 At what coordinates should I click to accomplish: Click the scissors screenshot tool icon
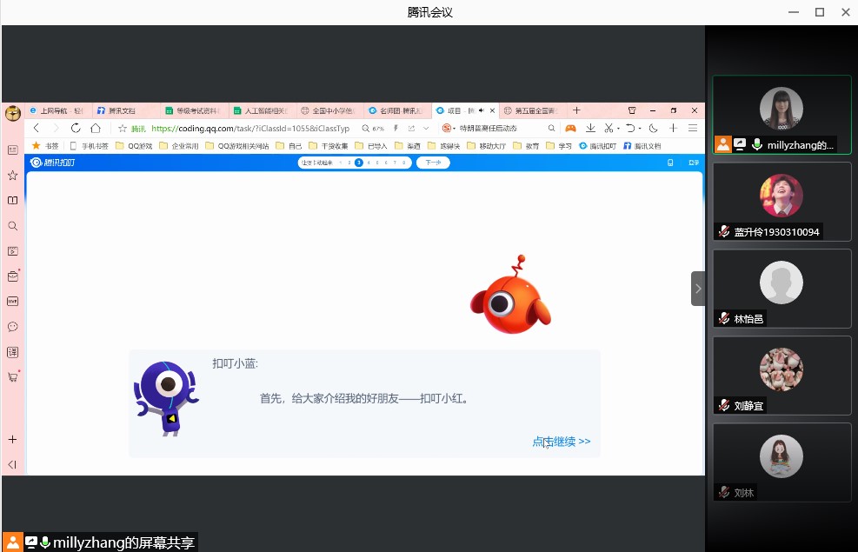coord(609,128)
